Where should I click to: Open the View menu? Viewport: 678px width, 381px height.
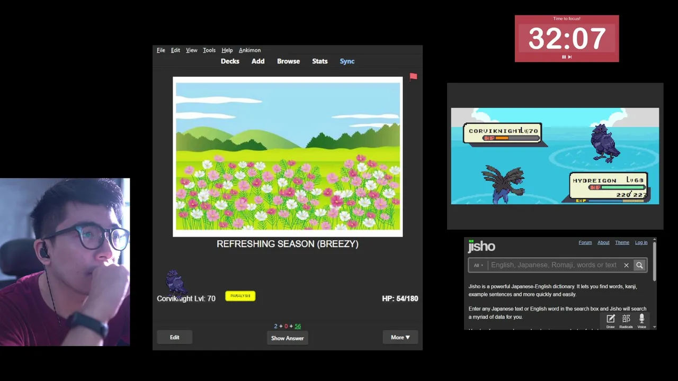[192, 50]
